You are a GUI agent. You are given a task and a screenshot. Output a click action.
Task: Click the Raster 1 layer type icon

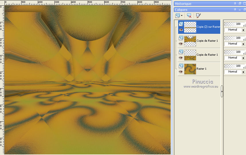181,66
